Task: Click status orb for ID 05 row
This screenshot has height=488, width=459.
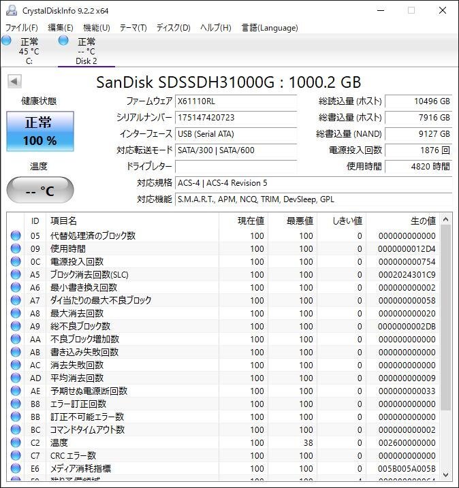Action: [x=16, y=235]
